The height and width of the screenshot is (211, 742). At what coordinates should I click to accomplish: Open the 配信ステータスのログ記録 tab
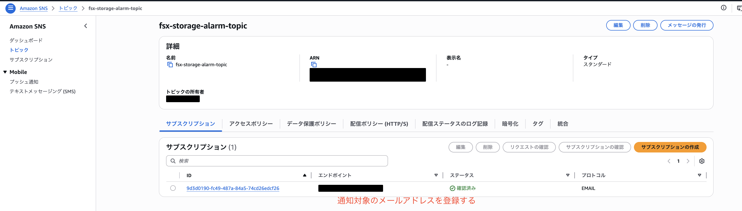455,124
